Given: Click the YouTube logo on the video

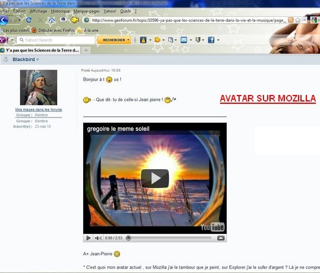Looking at the screenshot, I should click(212, 227).
